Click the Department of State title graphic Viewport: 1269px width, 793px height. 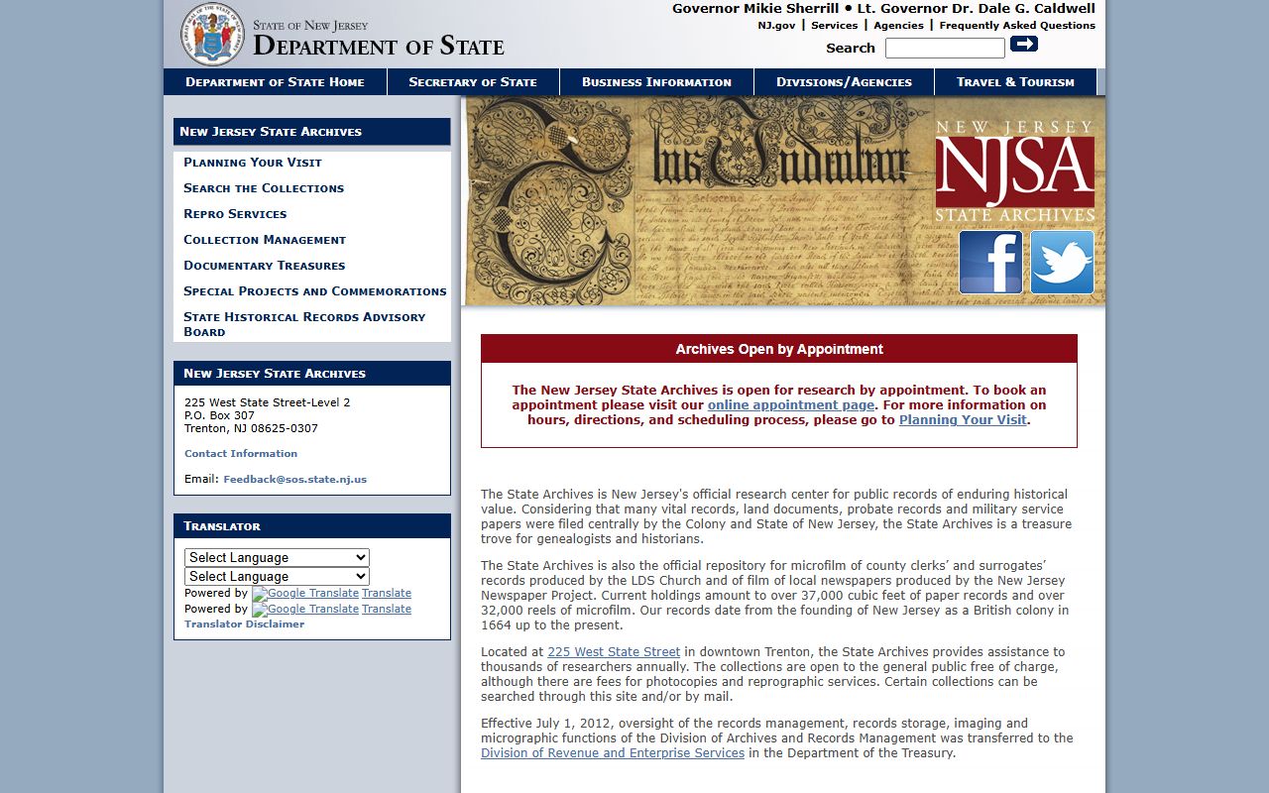(x=378, y=38)
